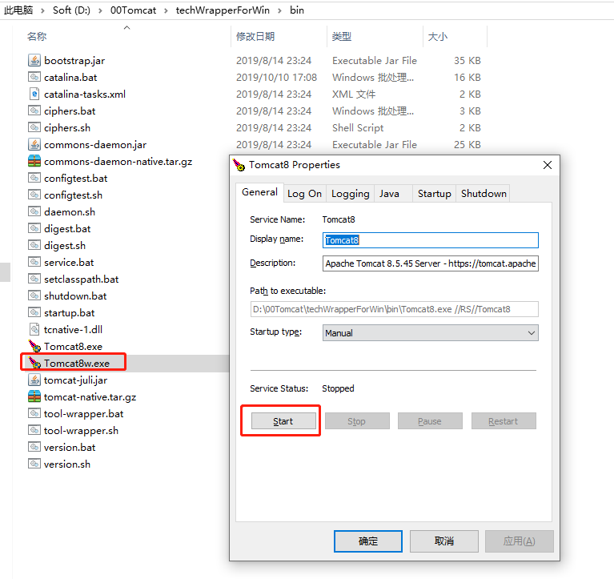Select the ciphers.sh script icon
The image size is (614, 579).
click(34, 127)
